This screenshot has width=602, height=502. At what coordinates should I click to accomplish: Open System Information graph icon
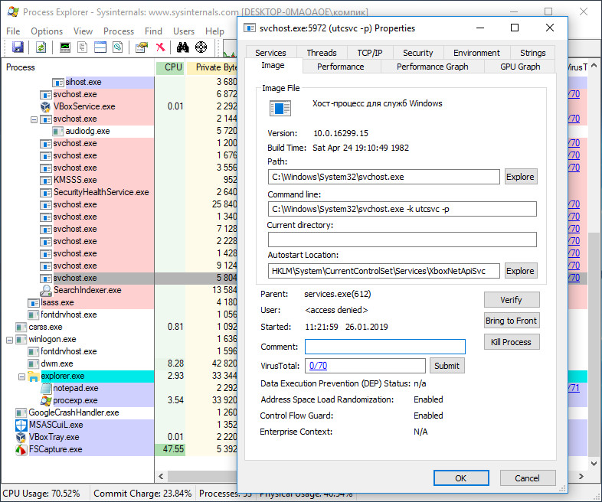[x=65, y=47]
